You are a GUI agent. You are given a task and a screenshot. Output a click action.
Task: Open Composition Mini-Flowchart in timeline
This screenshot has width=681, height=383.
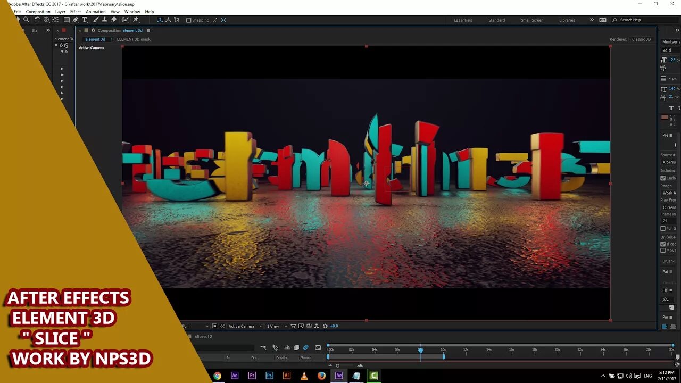(x=263, y=347)
